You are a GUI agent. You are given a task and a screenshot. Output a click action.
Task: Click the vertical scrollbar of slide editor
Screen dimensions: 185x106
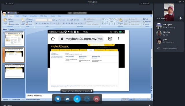pos(151,58)
